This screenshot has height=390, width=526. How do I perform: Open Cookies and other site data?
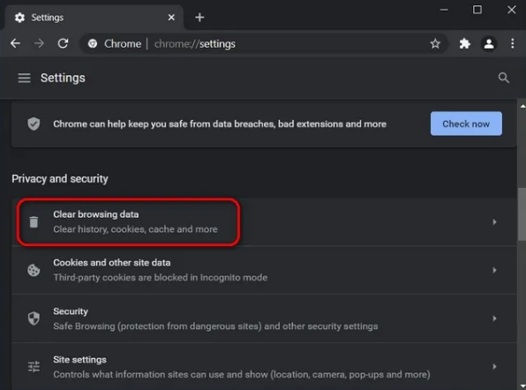pos(264,270)
